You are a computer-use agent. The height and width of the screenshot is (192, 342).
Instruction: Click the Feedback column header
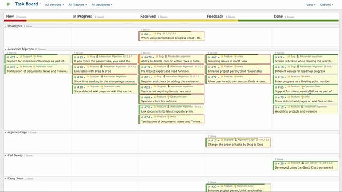coord(215,17)
